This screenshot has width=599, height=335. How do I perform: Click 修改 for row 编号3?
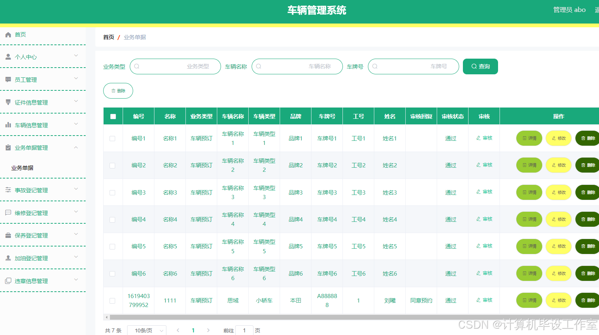[x=559, y=192]
